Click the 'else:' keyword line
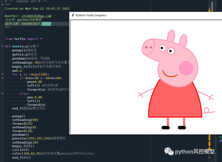Screen dimensions: 222x162 tap(24, 93)
